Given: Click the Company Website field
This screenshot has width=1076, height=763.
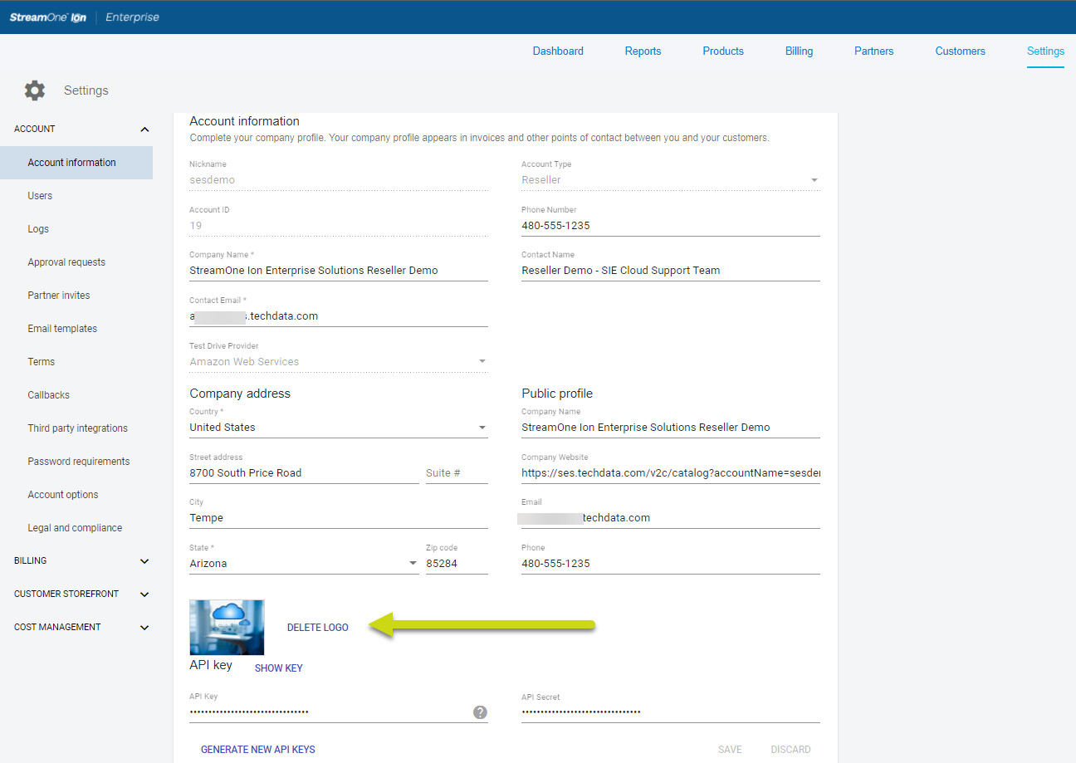Looking at the screenshot, I should (671, 473).
